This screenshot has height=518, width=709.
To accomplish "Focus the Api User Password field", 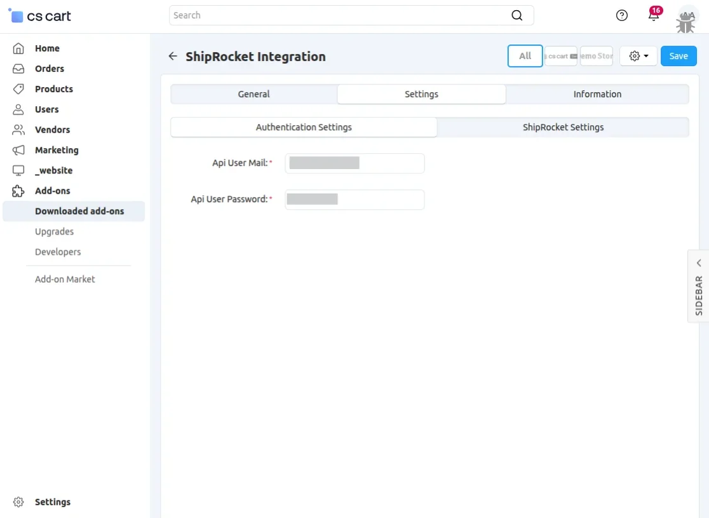I will point(354,200).
